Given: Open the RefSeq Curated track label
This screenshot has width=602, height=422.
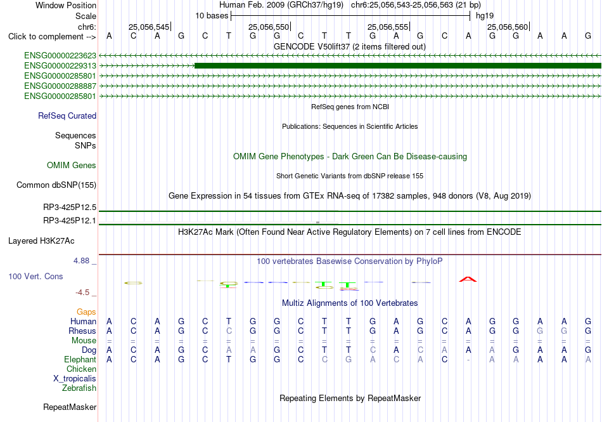Looking at the screenshot, I should (x=67, y=115).
